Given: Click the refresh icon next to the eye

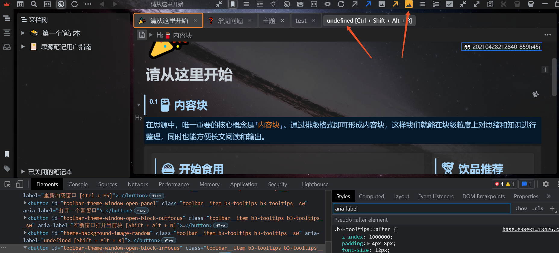Looking at the screenshot, I should [341, 4].
